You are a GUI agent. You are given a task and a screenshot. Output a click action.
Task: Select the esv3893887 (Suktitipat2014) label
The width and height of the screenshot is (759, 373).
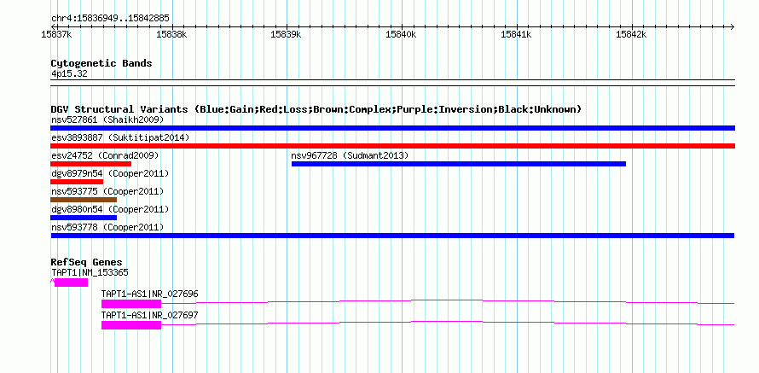[120, 137]
